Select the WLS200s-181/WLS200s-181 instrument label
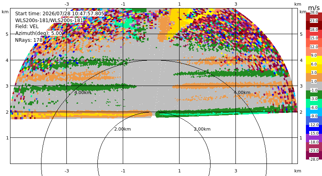322x176 pixels. click(x=49, y=20)
